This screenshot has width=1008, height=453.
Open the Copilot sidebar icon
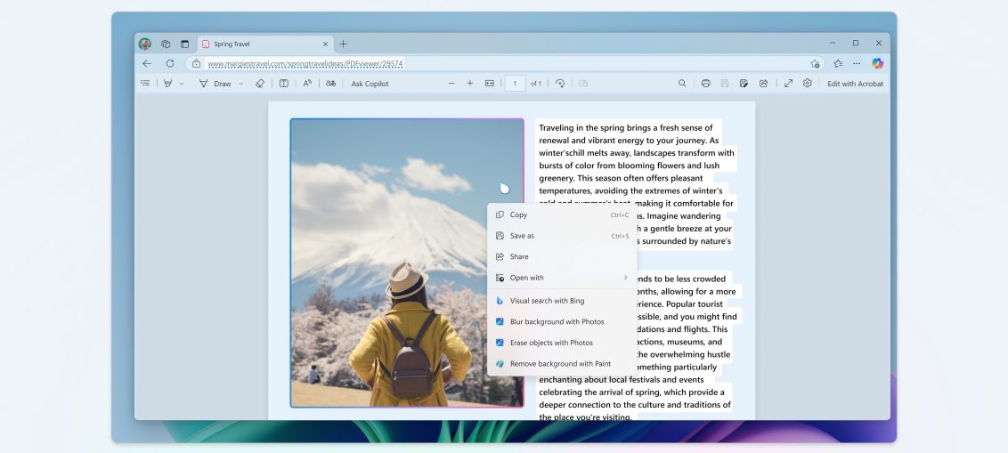(x=877, y=63)
